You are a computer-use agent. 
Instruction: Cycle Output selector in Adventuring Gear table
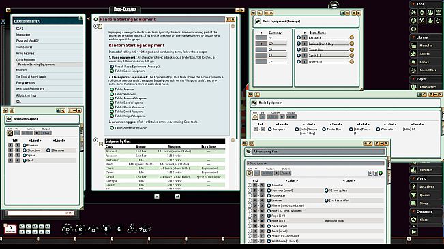(x=286, y=173)
